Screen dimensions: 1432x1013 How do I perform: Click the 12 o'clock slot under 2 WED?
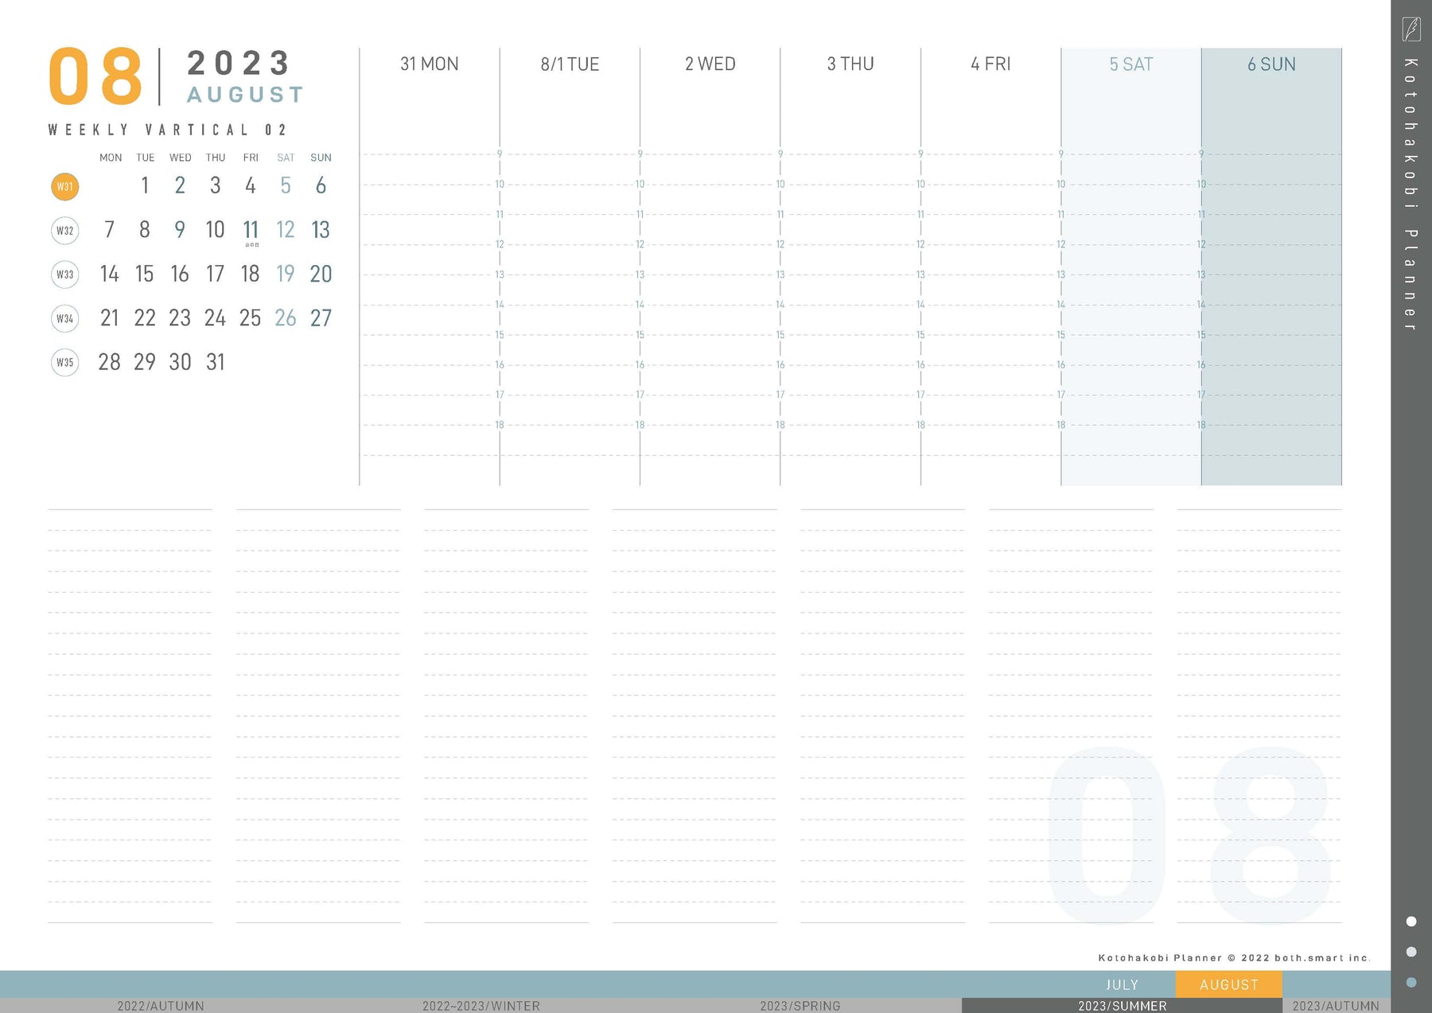(x=710, y=259)
